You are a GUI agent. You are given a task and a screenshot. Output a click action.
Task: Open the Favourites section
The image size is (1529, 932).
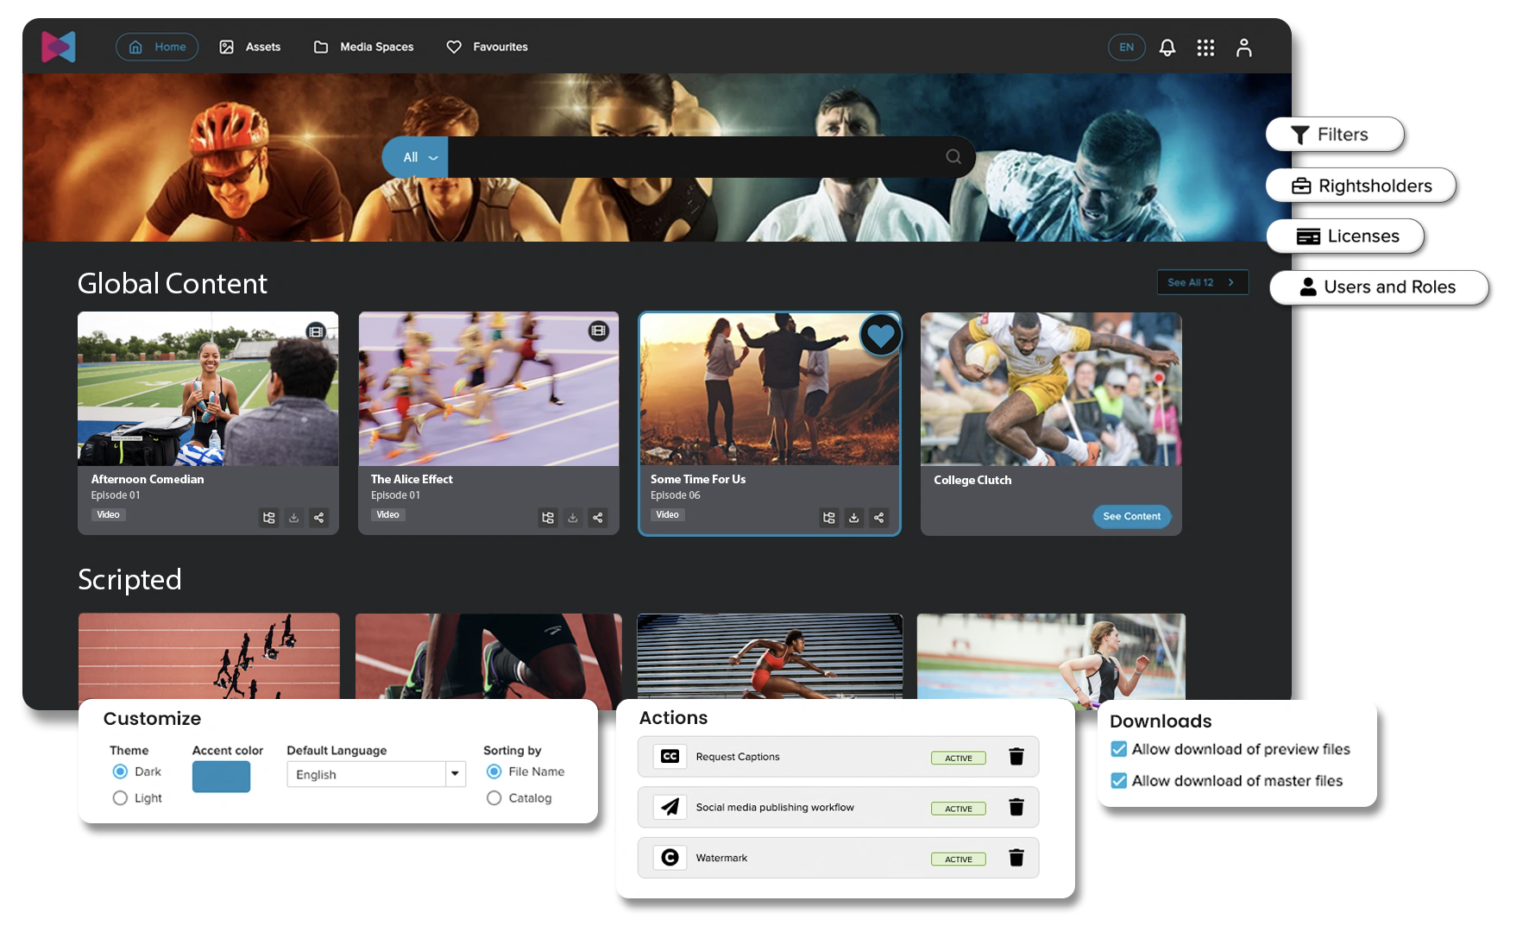point(487,47)
